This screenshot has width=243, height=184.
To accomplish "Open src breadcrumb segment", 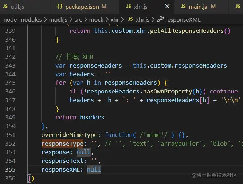I will 78,20.
